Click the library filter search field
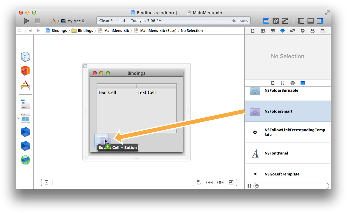This screenshot has height=213, width=347. (x=291, y=186)
